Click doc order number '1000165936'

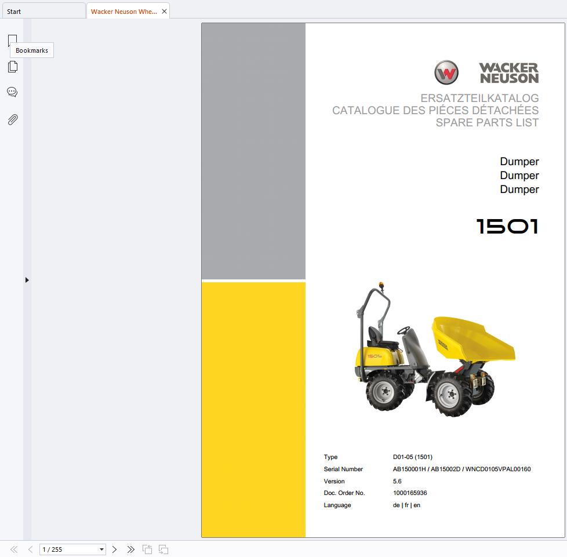coord(410,493)
